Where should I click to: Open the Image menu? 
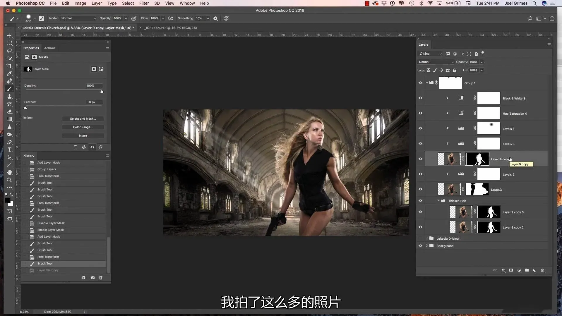click(x=80, y=3)
